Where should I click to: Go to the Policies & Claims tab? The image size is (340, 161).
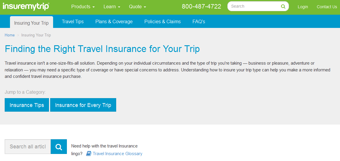pyautogui.click(x=163, y=21)
